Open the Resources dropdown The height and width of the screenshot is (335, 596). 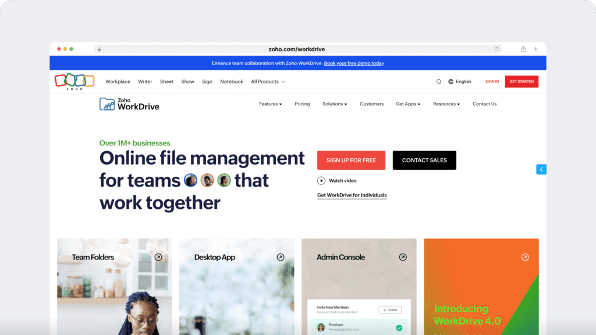(x=446, y=104)
